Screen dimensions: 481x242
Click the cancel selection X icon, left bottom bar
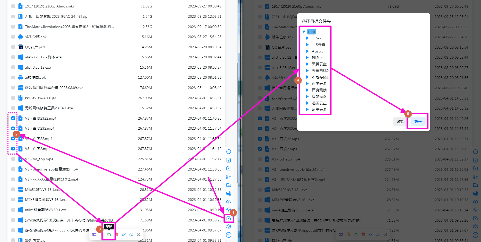[139, 234]
